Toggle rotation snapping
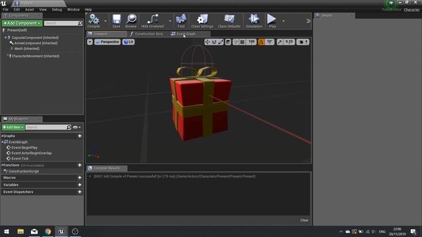 [x=261, y=42]
